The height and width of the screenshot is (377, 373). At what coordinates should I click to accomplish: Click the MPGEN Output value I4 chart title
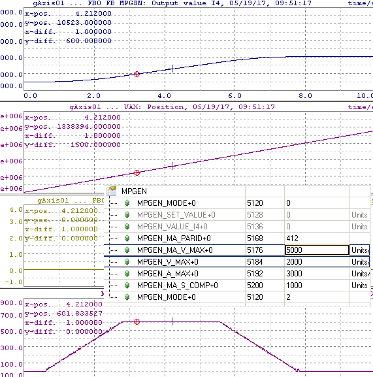172,3
